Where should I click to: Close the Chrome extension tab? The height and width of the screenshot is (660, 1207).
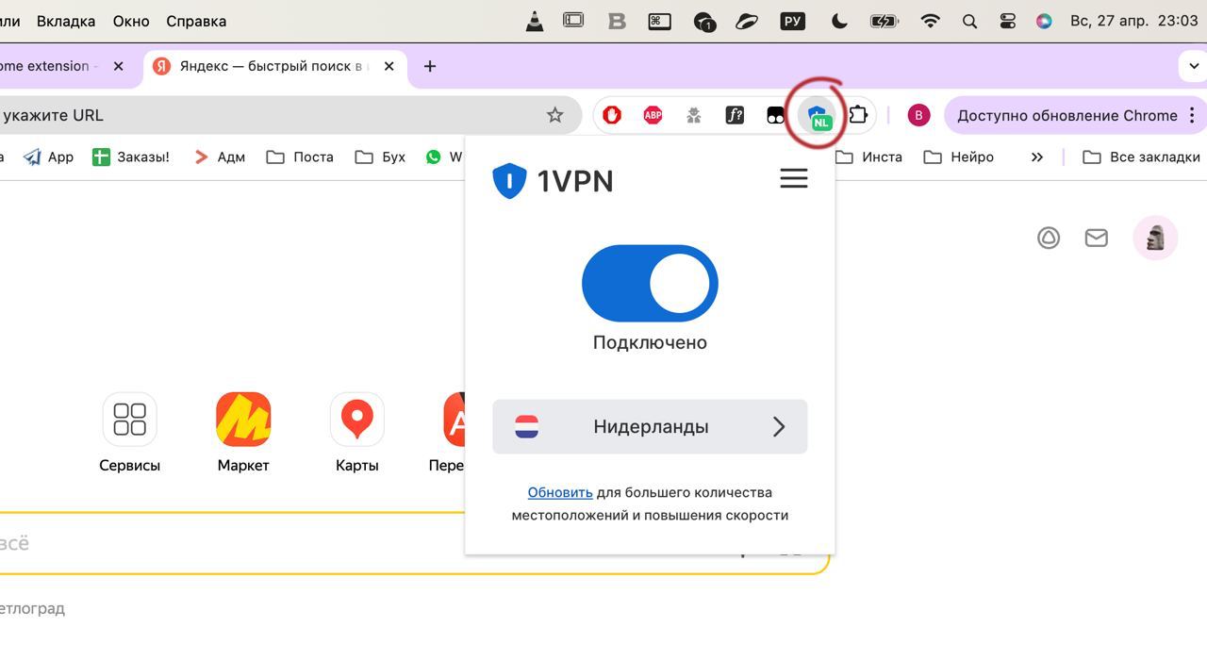[x=118, y=66]
